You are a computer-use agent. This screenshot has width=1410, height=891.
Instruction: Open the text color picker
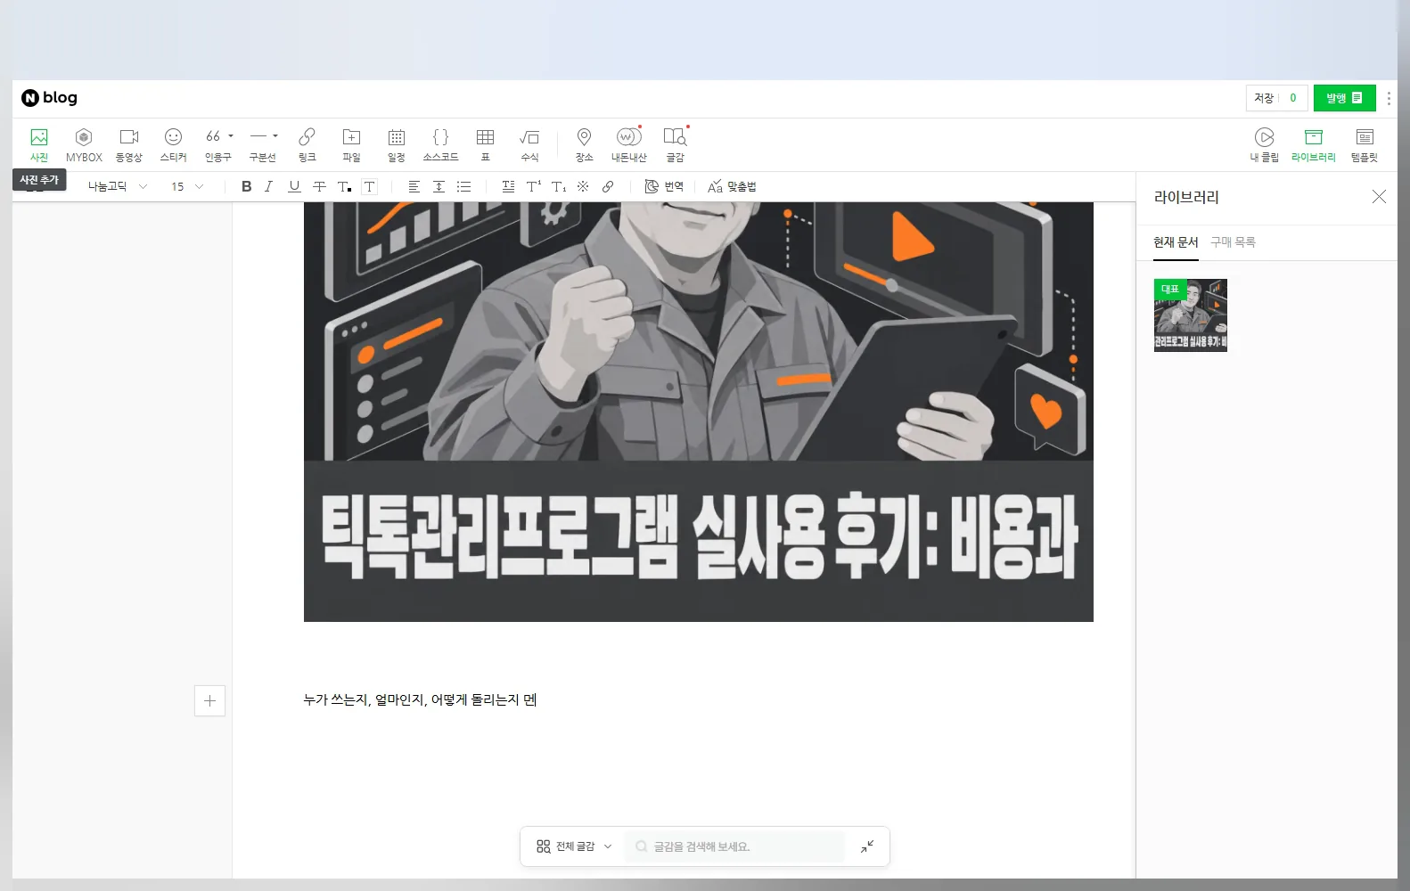[x=344, y=186]
